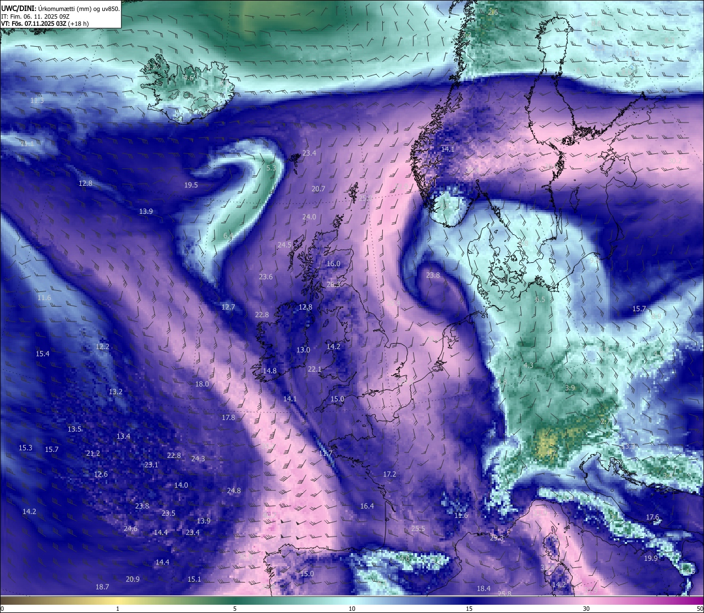
Task: Click the '13.9' value west of Scotland
Action: tap(146, 212)
